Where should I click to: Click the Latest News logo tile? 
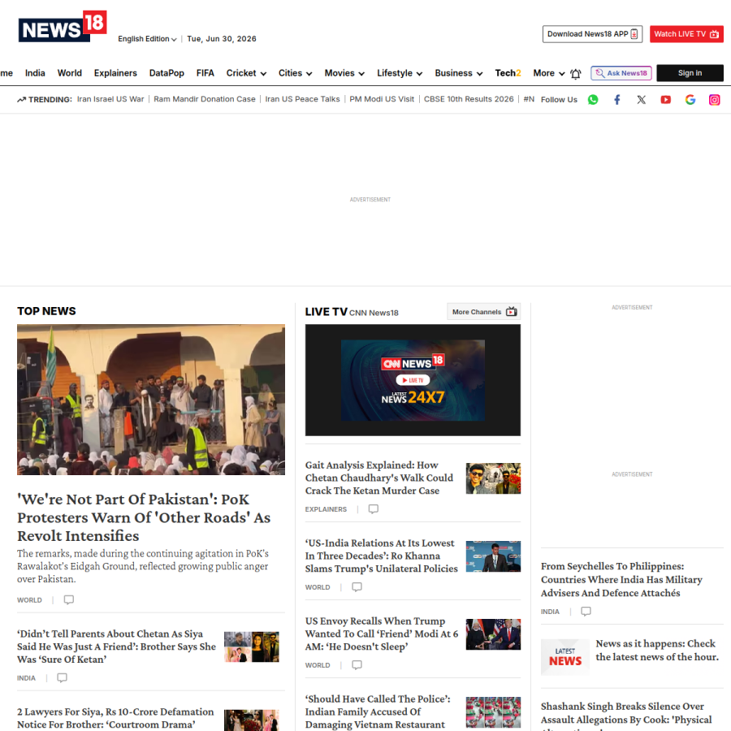coord(565,657)
